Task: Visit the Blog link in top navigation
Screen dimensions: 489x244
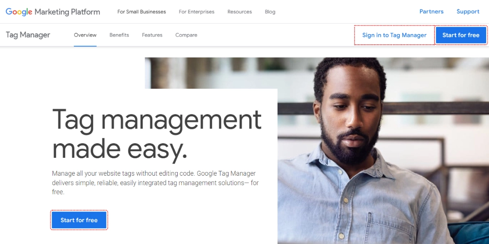Action: click(x=270, y=12)
